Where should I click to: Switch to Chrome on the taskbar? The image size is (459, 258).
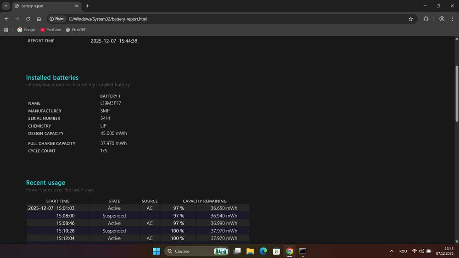click(x=290, y=251)
